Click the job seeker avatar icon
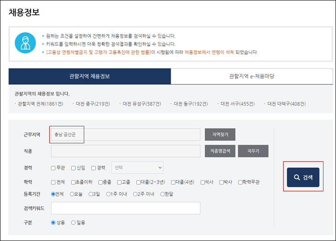 pos(25,43)
